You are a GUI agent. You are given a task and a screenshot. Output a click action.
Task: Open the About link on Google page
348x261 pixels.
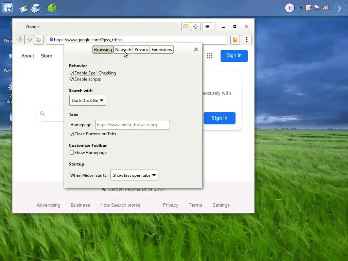click(28, 56)
